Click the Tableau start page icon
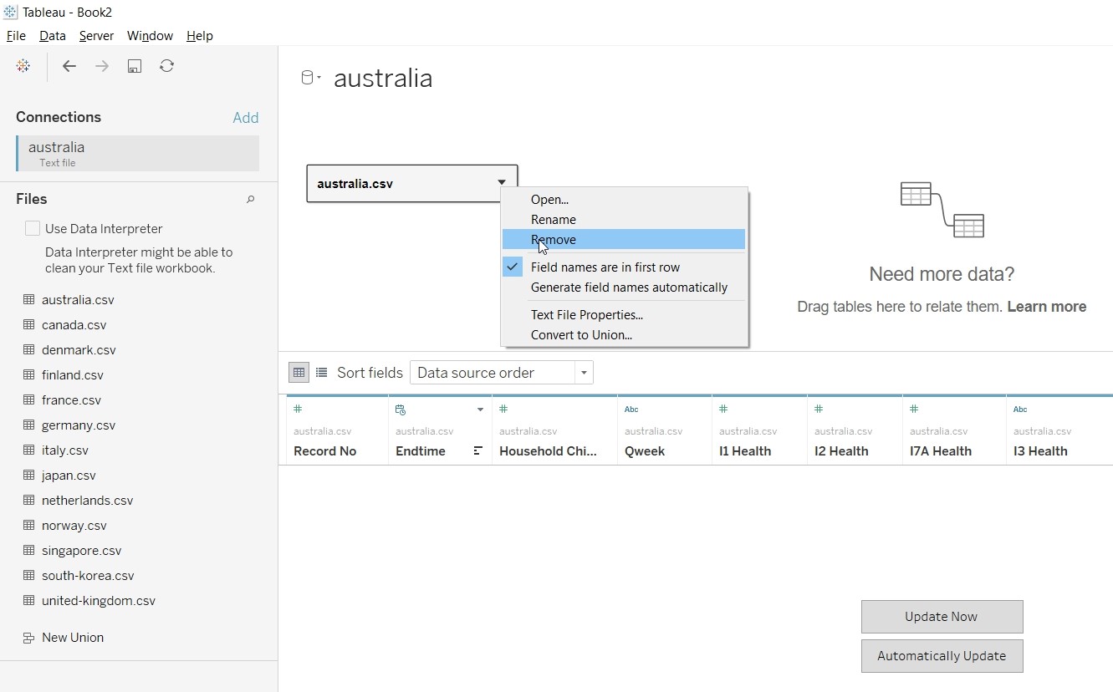The width and height of the screenshot is (1113, 692). tap(23, 66)
